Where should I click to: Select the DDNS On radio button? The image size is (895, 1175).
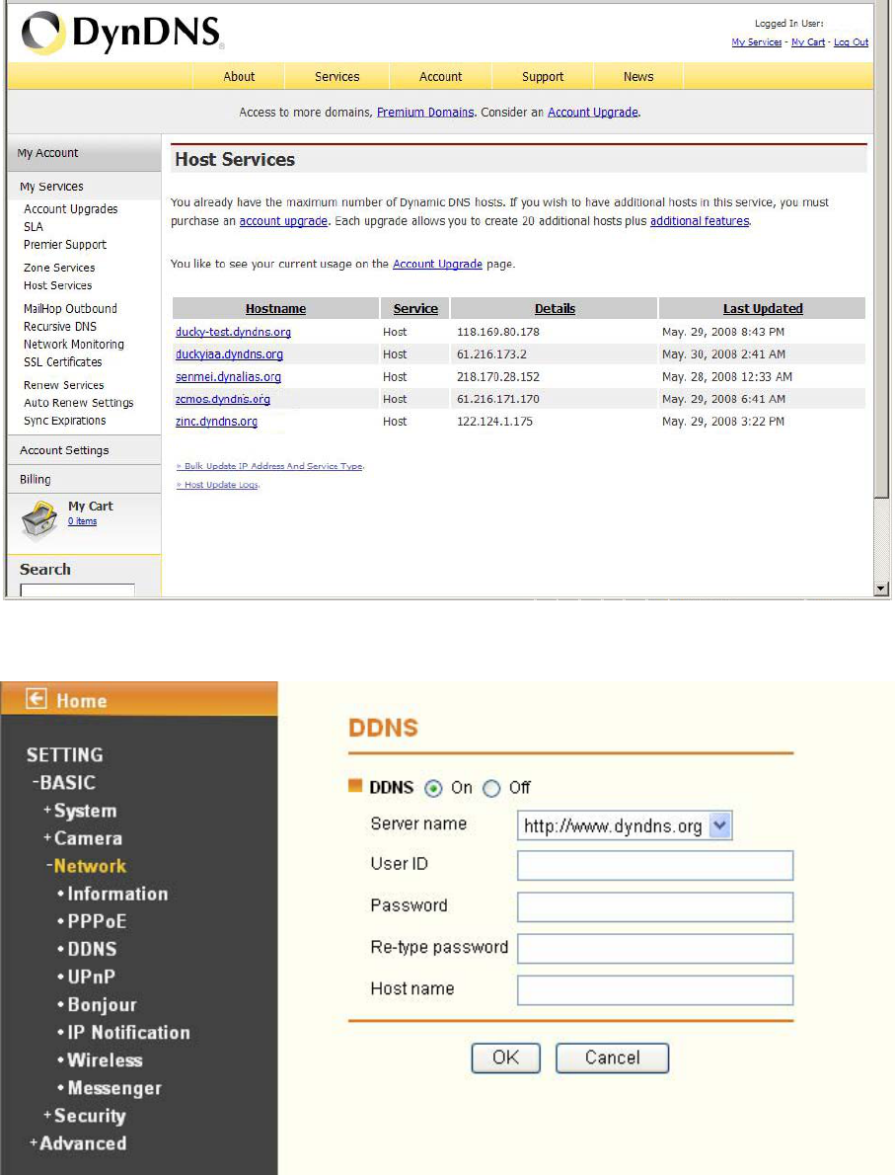[x=433, y=788]
